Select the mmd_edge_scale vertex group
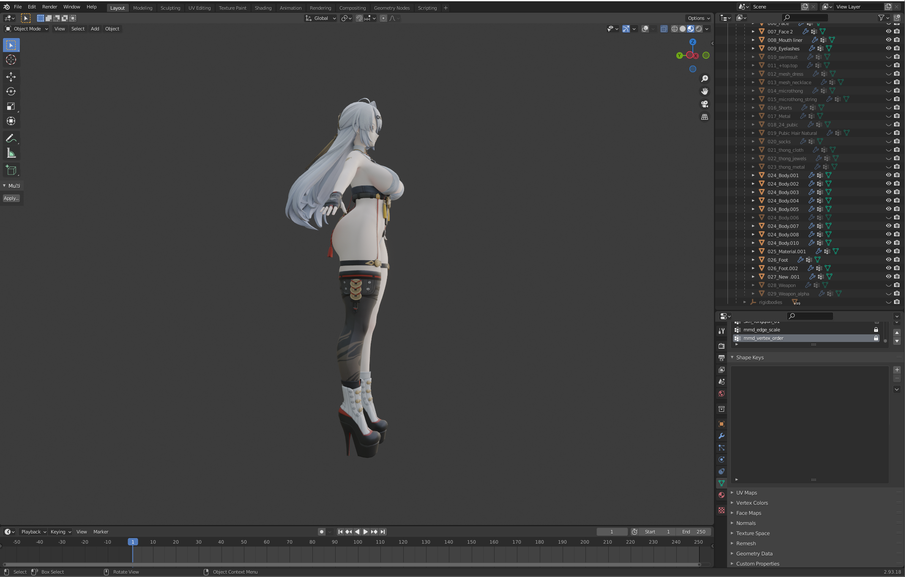The image size is (905, 577). (807, 330)
